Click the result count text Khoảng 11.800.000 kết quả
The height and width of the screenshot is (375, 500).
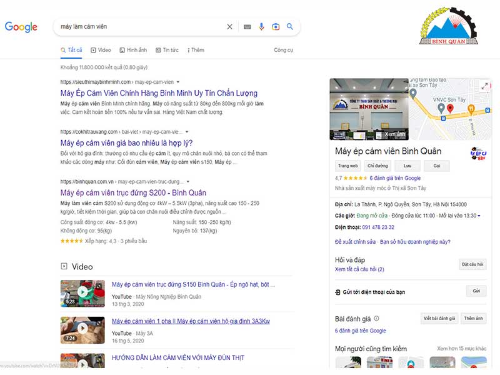104,67
